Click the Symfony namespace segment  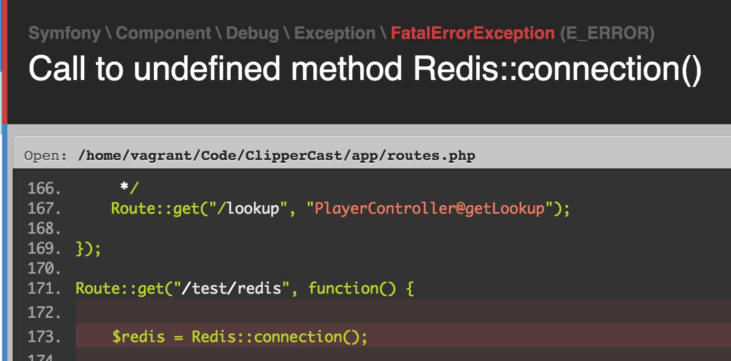tap(64, 34)
